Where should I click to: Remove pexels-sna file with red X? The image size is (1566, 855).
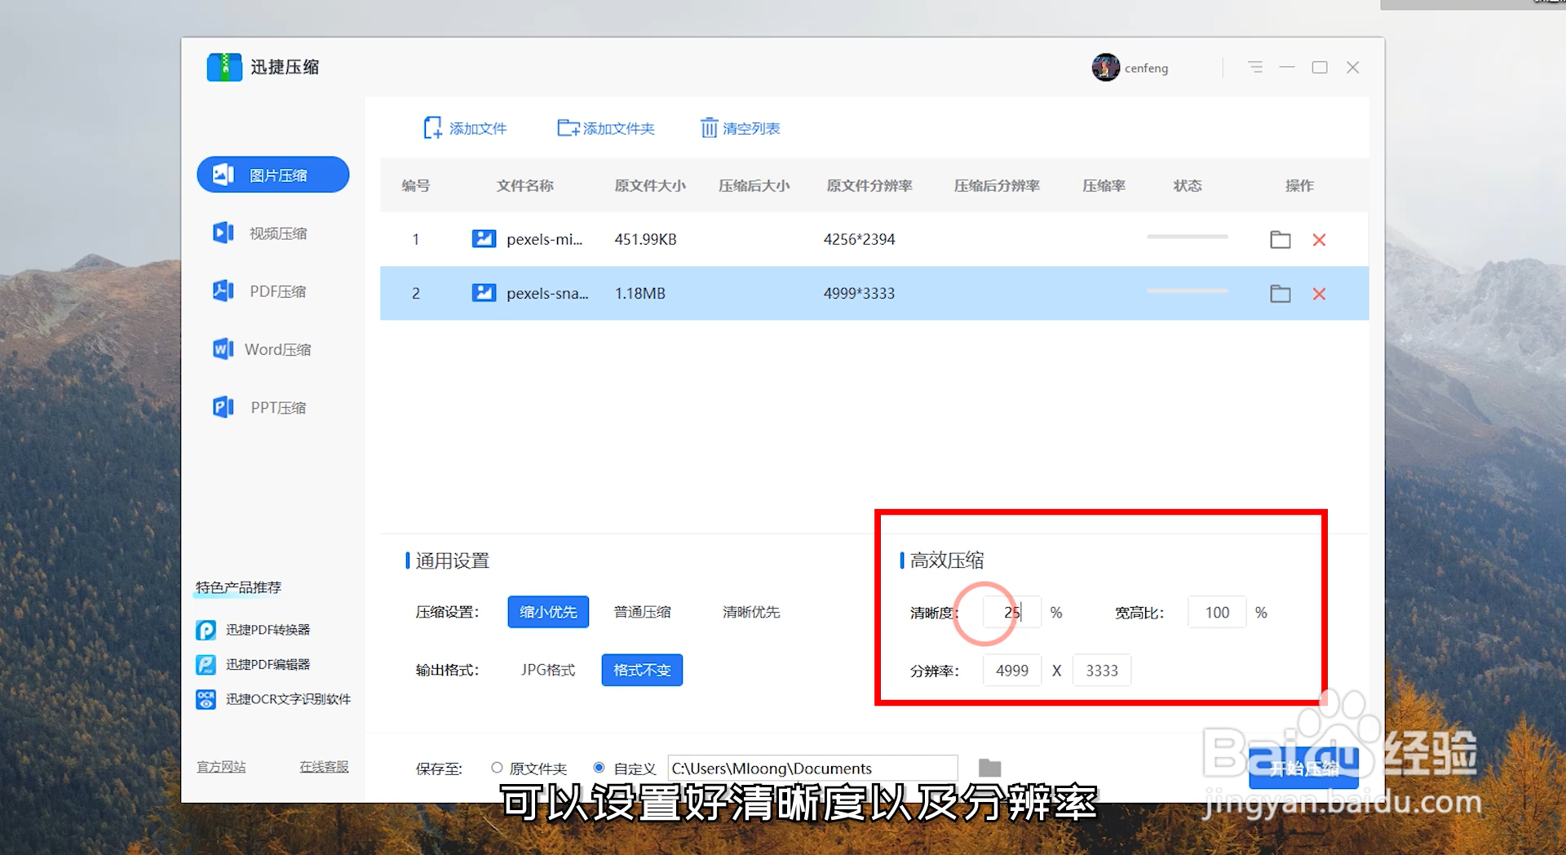(1319, 293)
